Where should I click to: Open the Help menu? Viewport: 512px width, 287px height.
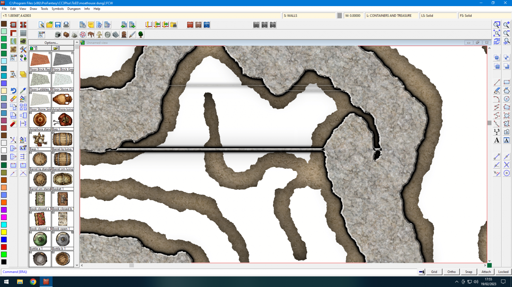click(97, 9)
